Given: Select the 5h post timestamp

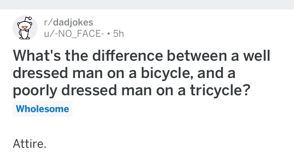Looking at the screenshot, I should (118, 34).
